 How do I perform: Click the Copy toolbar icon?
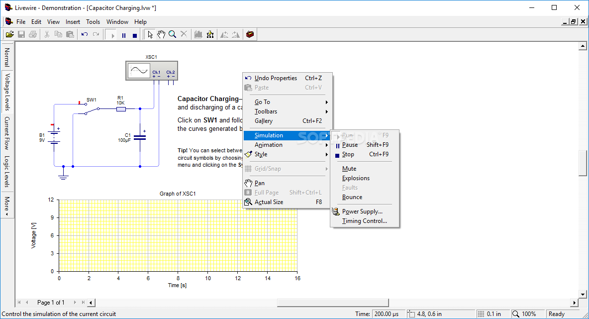point(58,34)
